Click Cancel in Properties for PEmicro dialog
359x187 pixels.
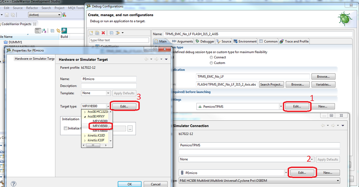pyautogui.click(x=155, y=184)
